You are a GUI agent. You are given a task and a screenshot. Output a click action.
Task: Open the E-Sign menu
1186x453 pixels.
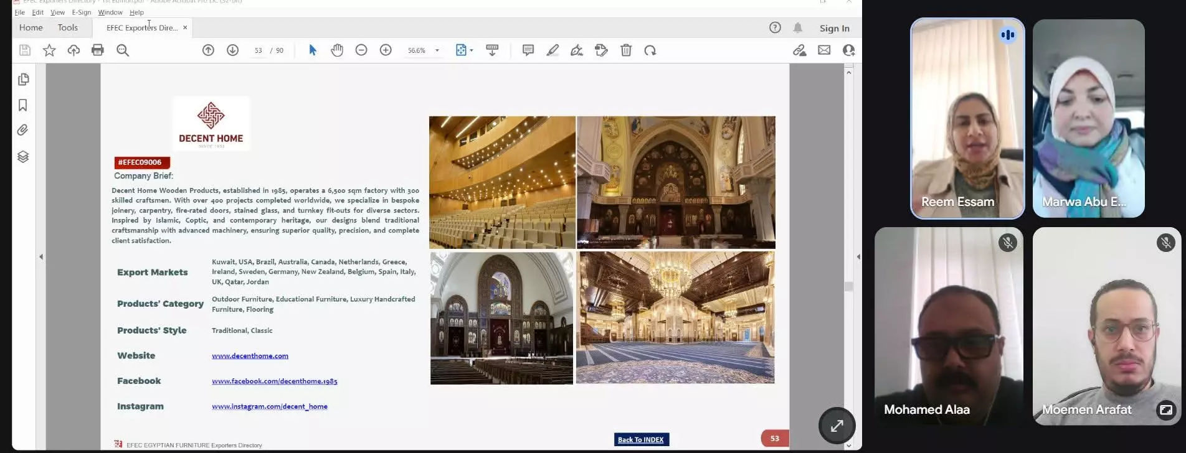81,12
